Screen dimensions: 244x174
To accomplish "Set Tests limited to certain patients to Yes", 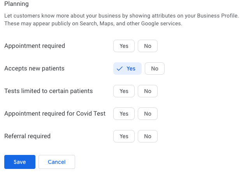I will point(124,91).
